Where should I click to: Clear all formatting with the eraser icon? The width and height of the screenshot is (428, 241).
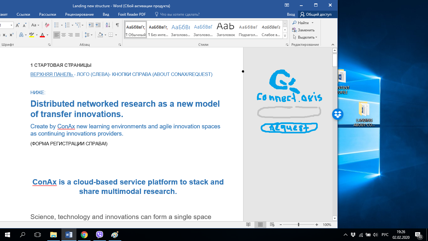pyautogui.click(x=47, y=25)
